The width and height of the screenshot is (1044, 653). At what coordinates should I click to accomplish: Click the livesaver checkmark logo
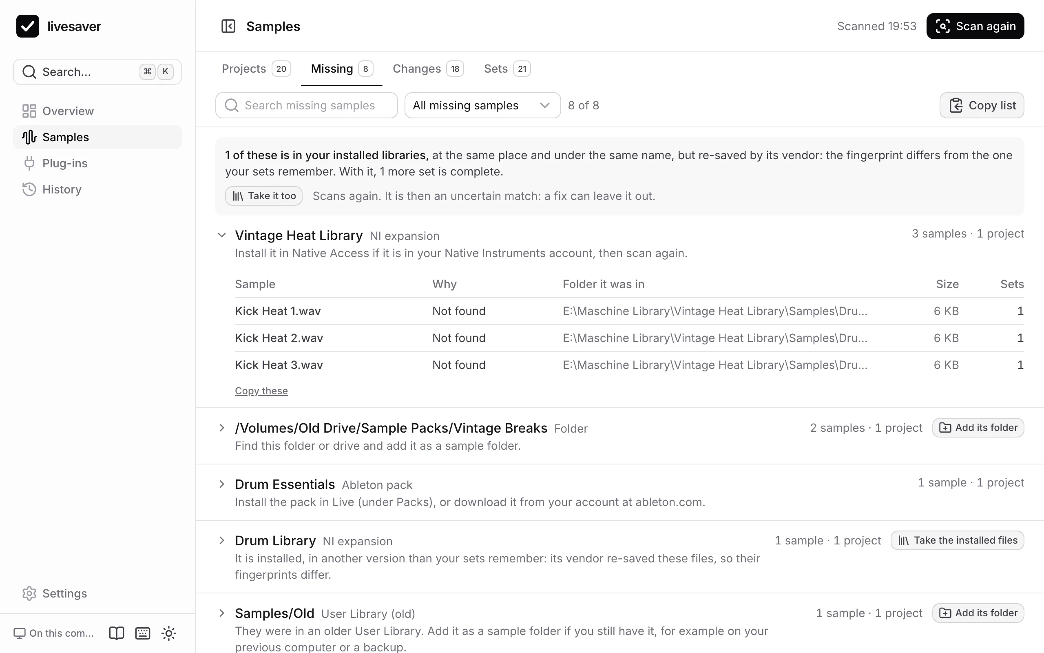pos(28,26)
